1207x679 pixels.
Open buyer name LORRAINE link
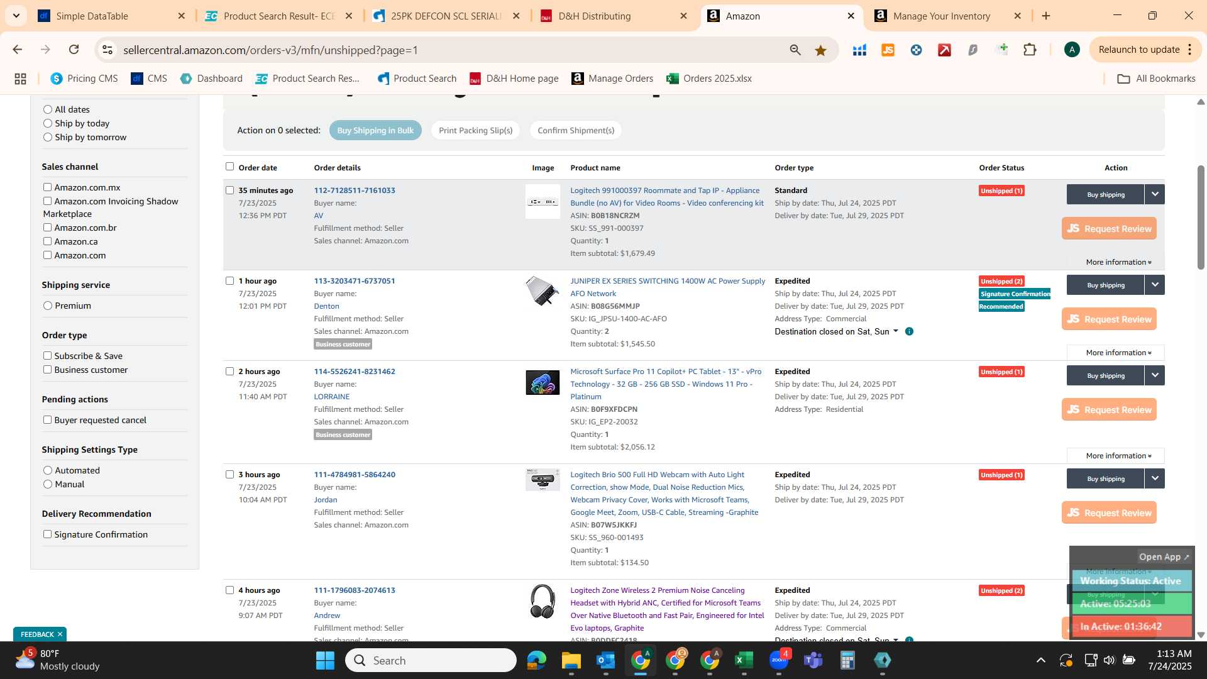click(332, 397)
